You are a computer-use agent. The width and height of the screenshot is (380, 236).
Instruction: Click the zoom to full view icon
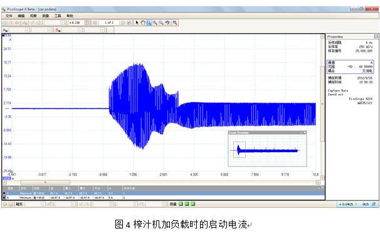[x=175, y=23]
